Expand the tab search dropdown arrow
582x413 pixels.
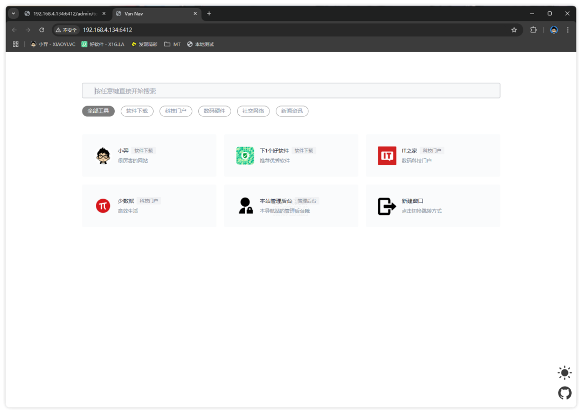pyautogui.click(x=13, y=13)
